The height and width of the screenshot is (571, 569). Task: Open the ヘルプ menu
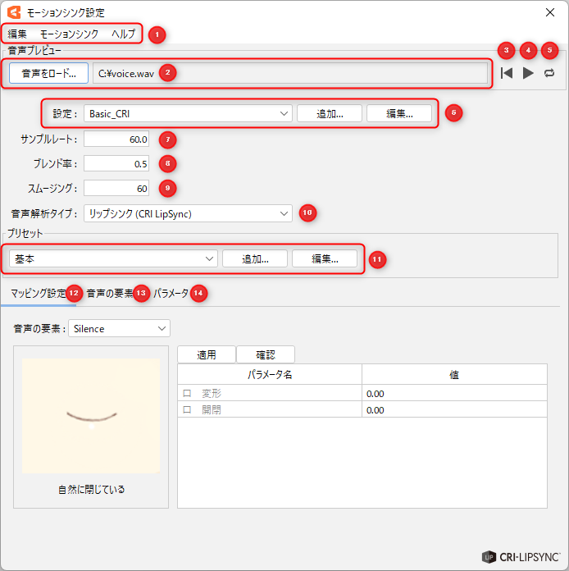point(123,34)
